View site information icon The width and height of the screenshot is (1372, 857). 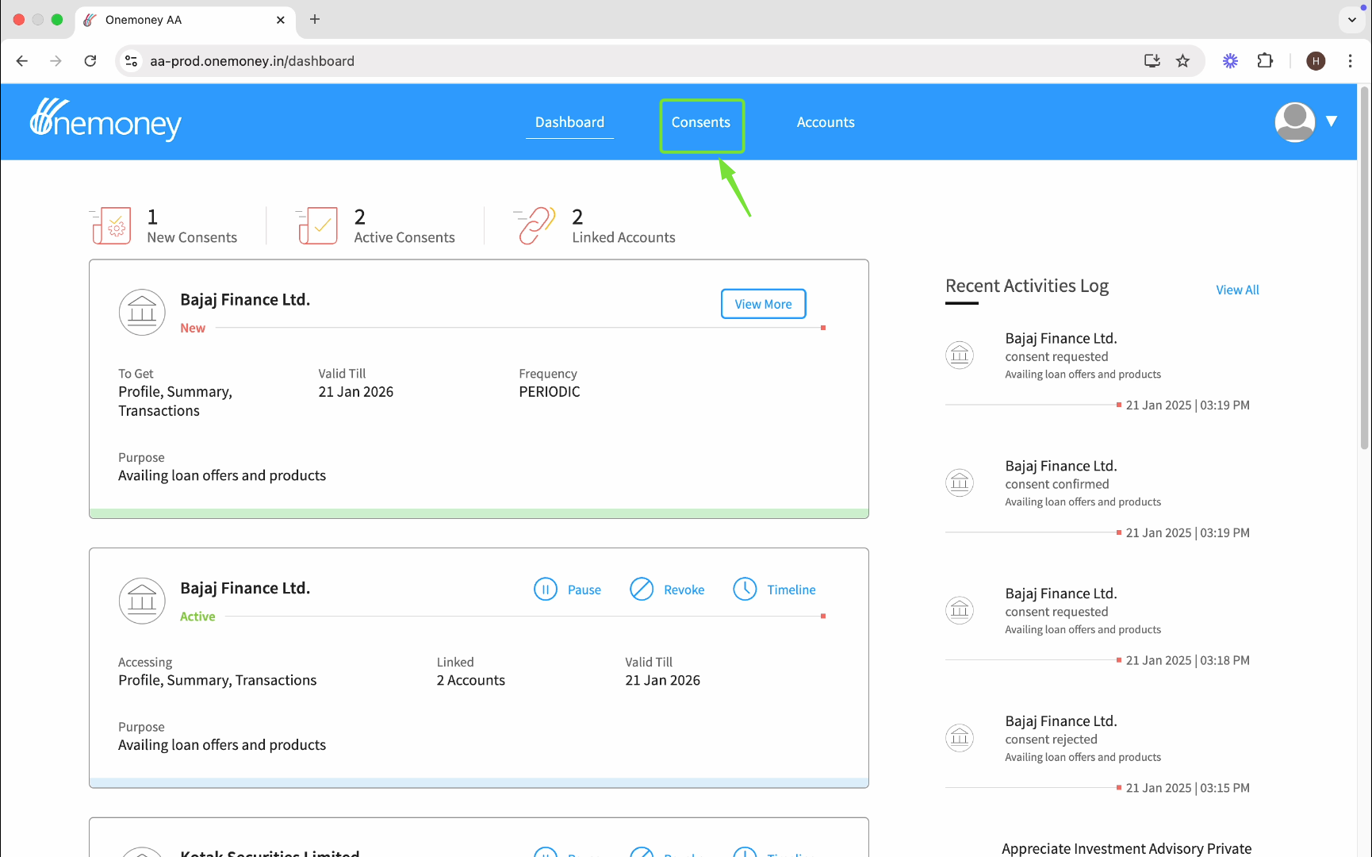click(x=132, y=61)
